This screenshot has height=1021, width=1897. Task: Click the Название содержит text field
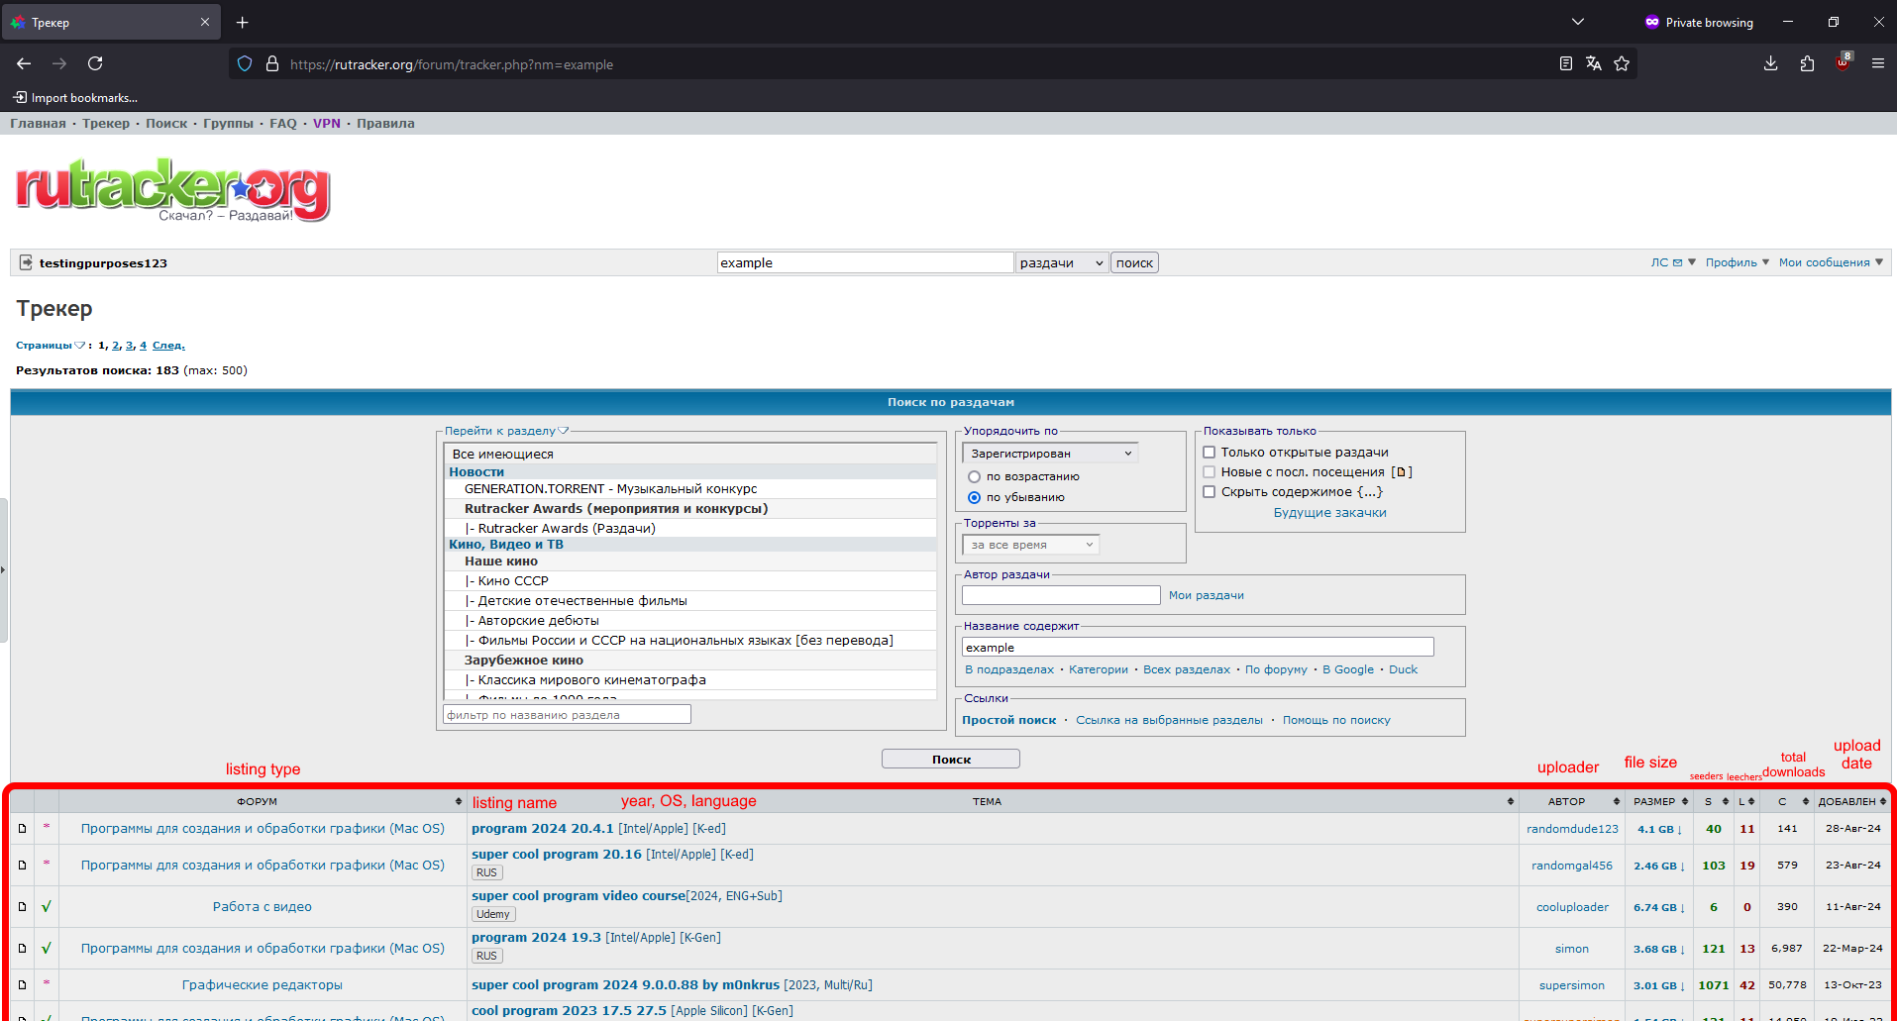1198,647
